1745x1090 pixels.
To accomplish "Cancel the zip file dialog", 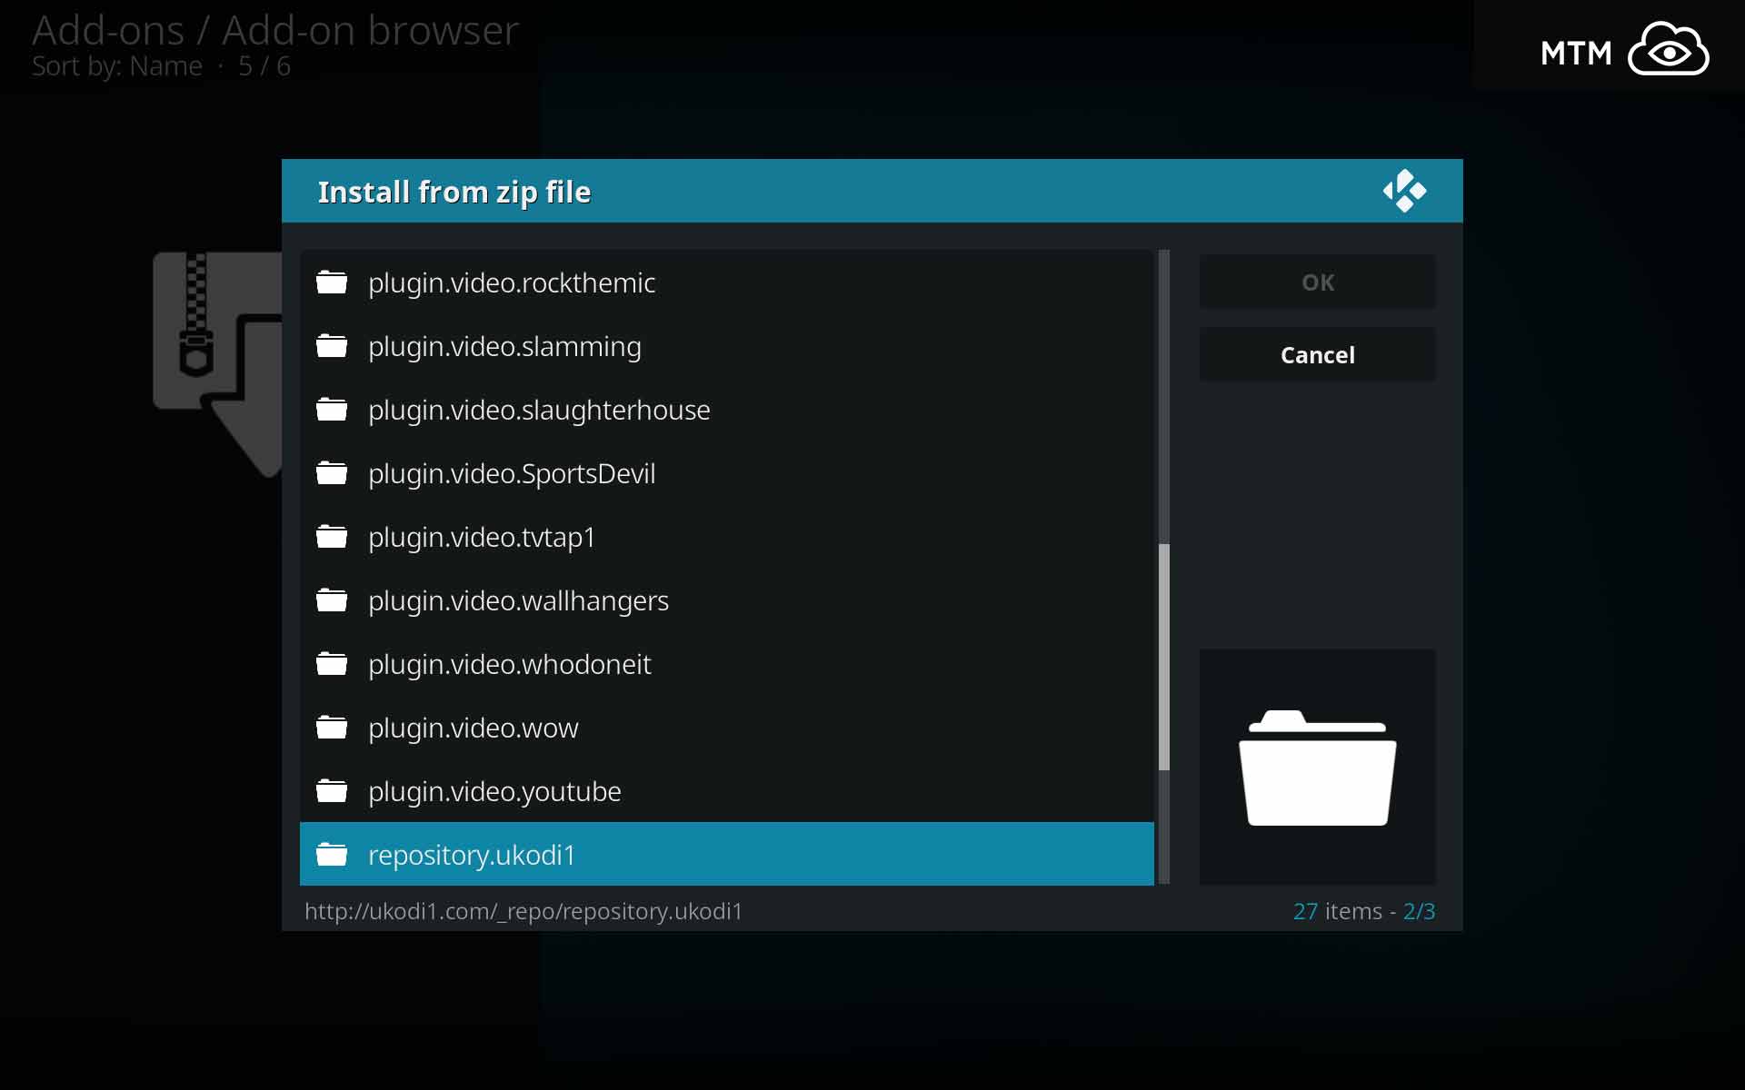I will click(x=1318, y=355).
